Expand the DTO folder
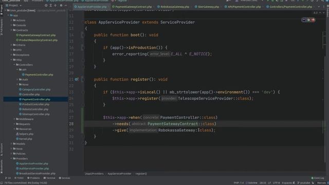Image resolution: width=329 pixels, height=185 pixels. 11,50
